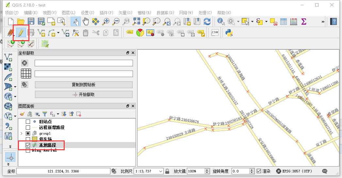Click the EPSG:3857 (OTF) CRS button
This screenshot has height=178, width=342.
click(x=294, y=171)
